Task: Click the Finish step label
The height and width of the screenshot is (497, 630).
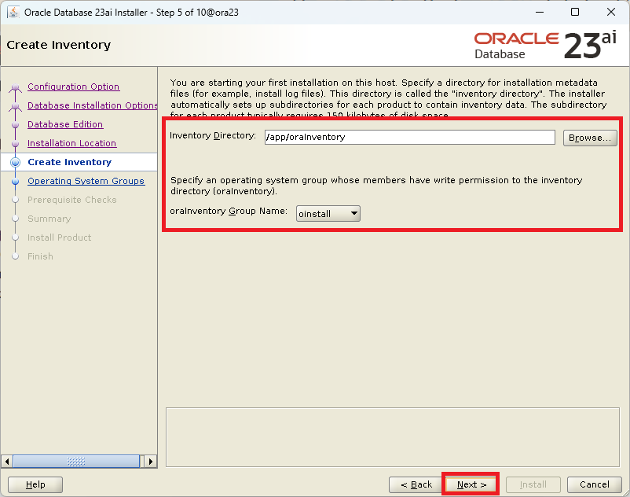Action: (x=40, y=256)
